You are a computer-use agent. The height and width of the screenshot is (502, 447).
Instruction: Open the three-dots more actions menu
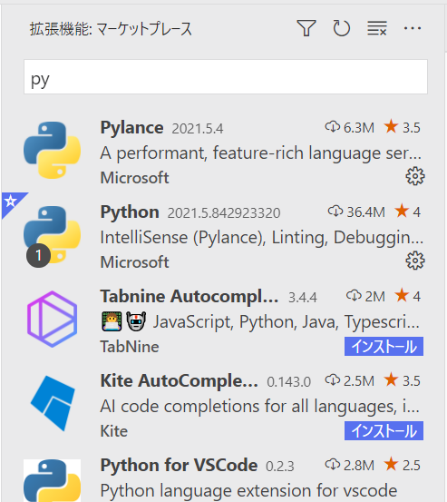click(x=413, y=28)
